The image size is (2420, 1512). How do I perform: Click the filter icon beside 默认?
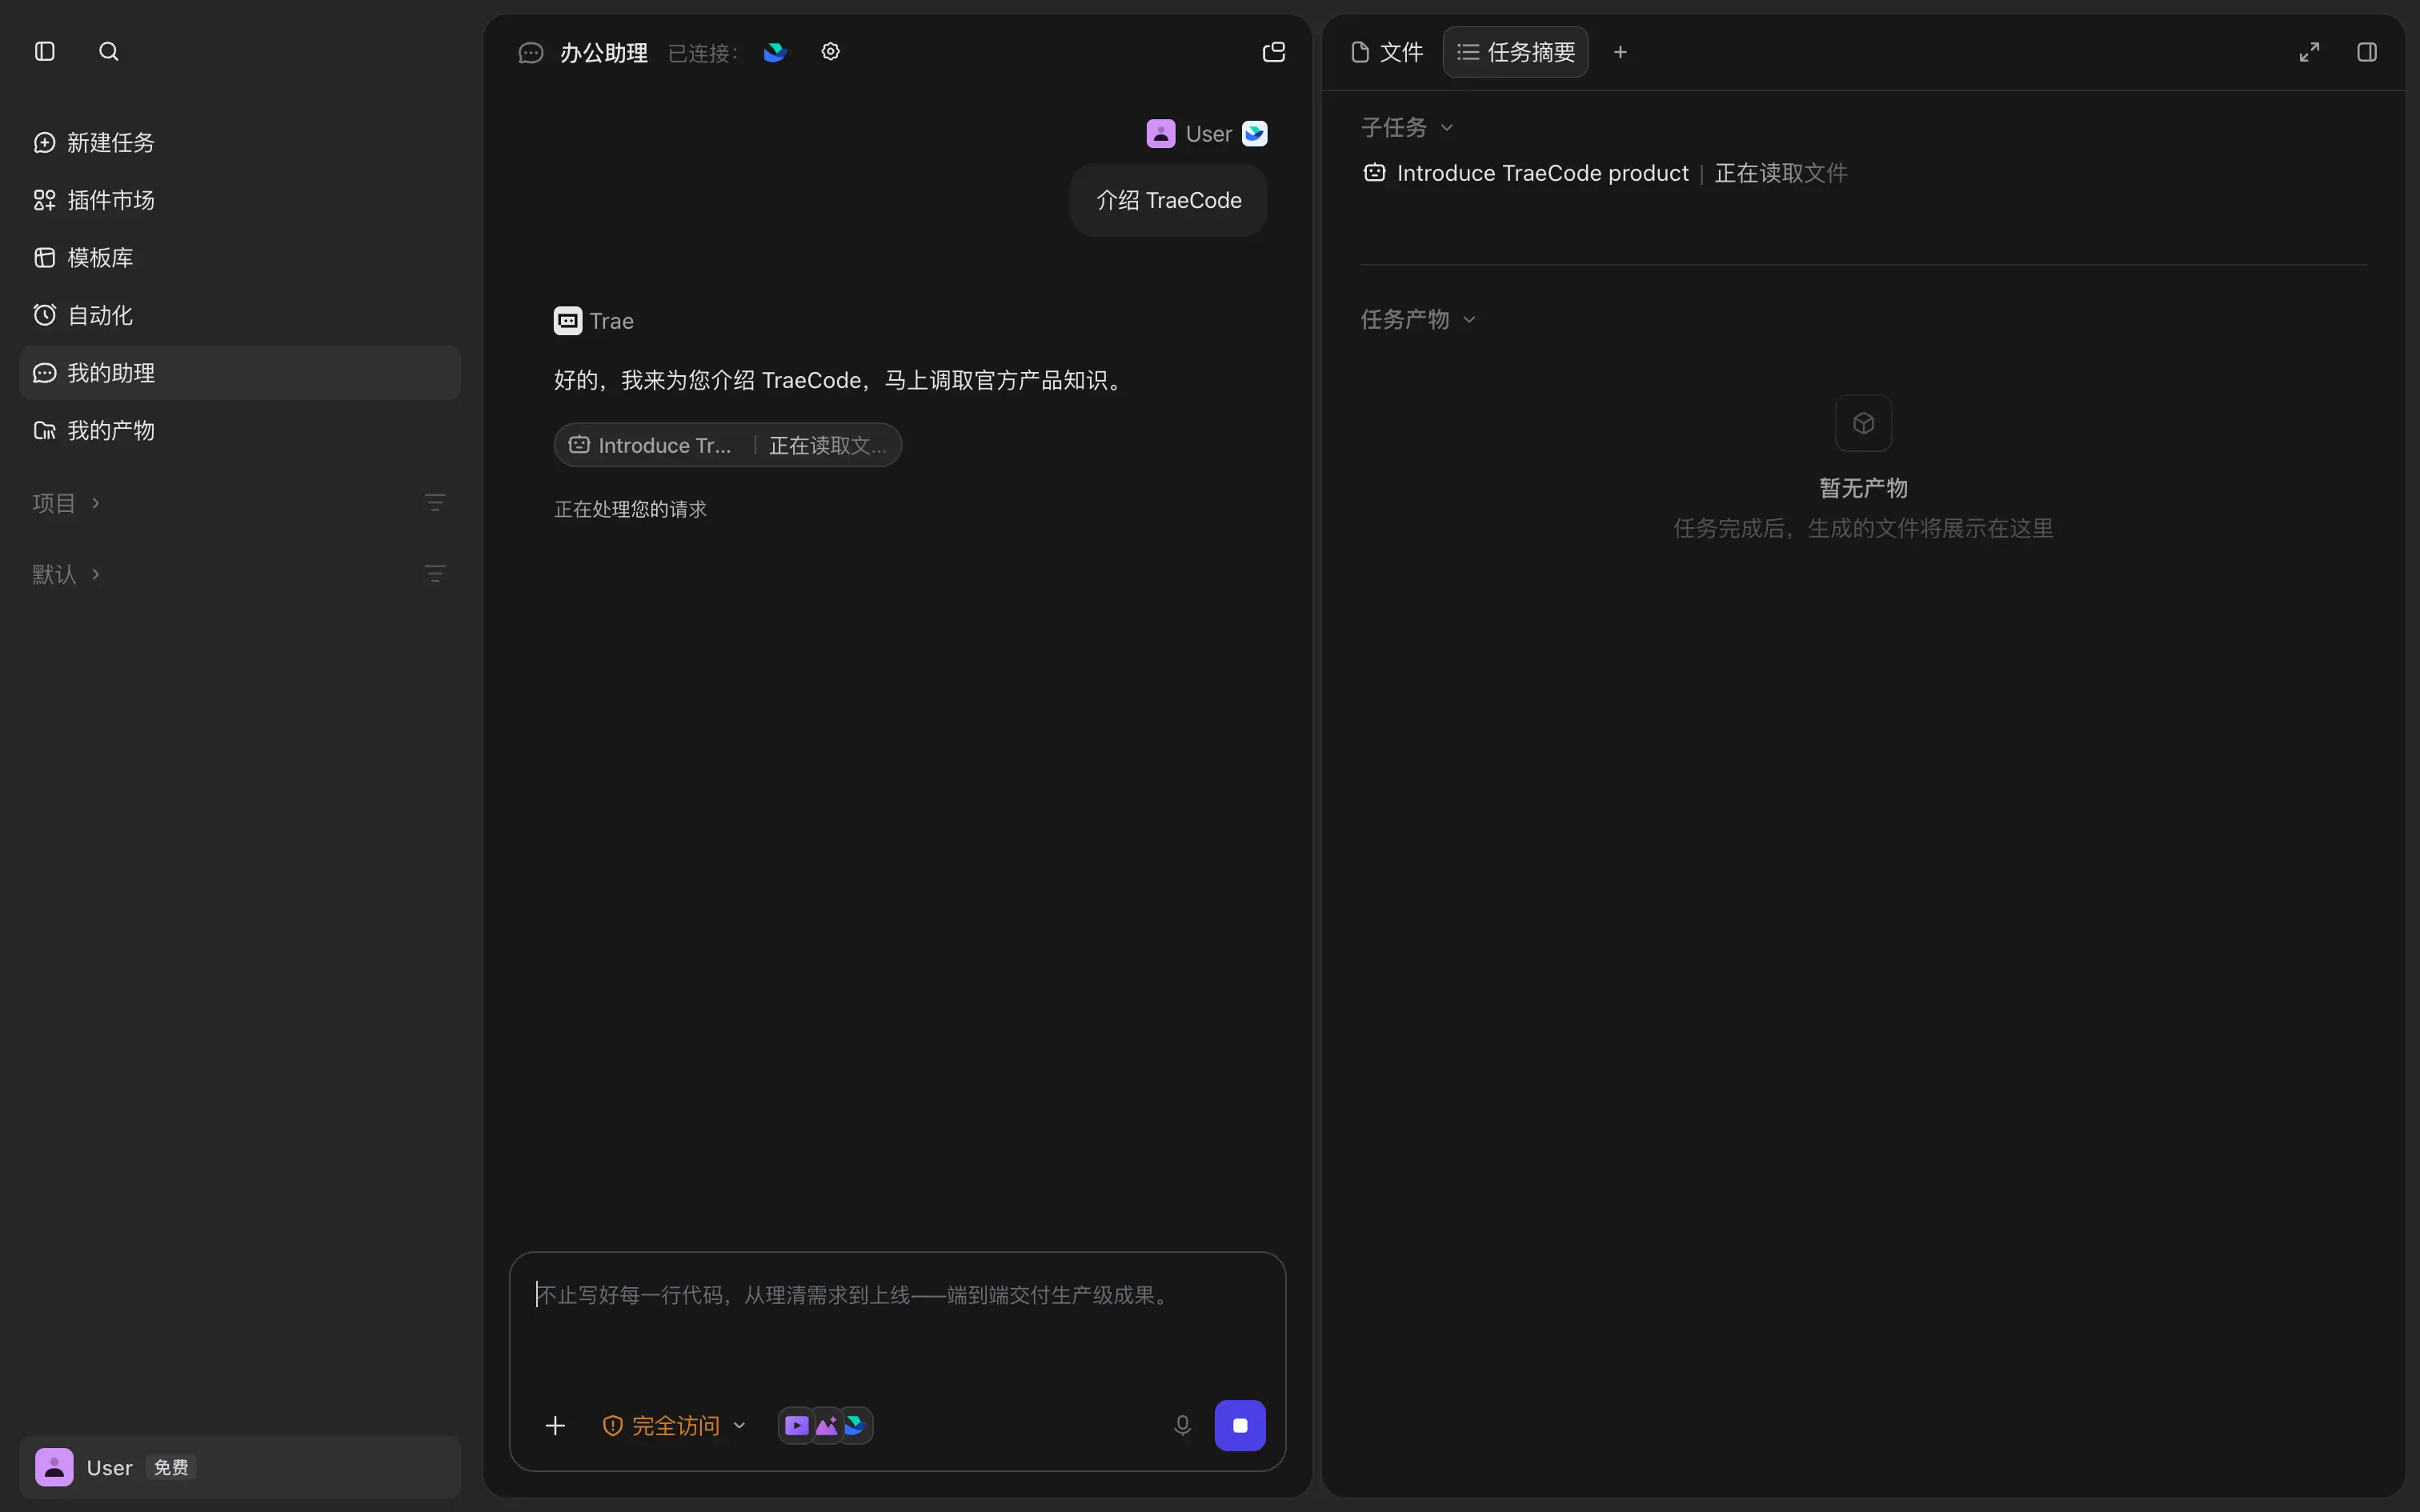pos(435,573)
